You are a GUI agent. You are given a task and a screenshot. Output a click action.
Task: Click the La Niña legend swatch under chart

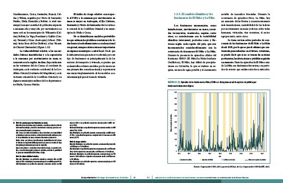click(x=179, y=160)
